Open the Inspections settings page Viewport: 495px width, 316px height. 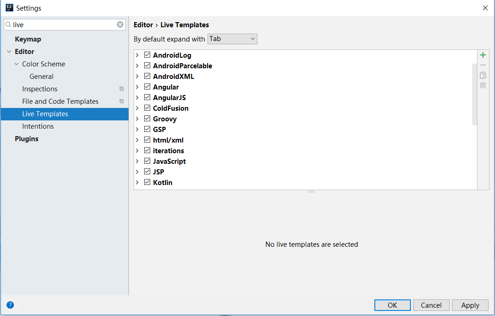click(39, 89)
